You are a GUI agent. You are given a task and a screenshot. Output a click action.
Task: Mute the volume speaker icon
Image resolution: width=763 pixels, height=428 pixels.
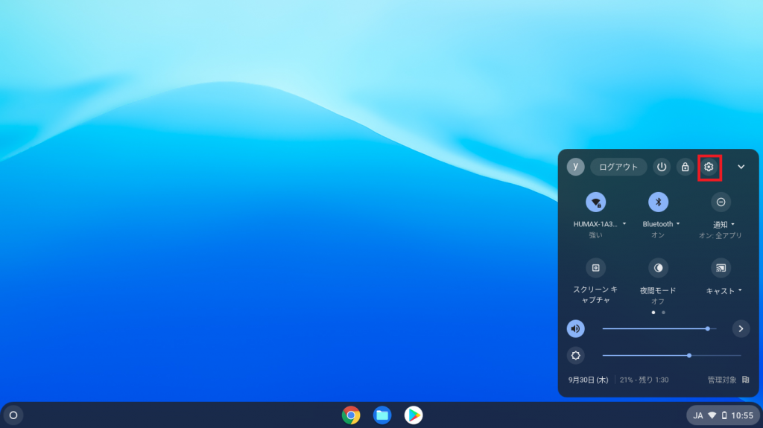tap(575, 328)
